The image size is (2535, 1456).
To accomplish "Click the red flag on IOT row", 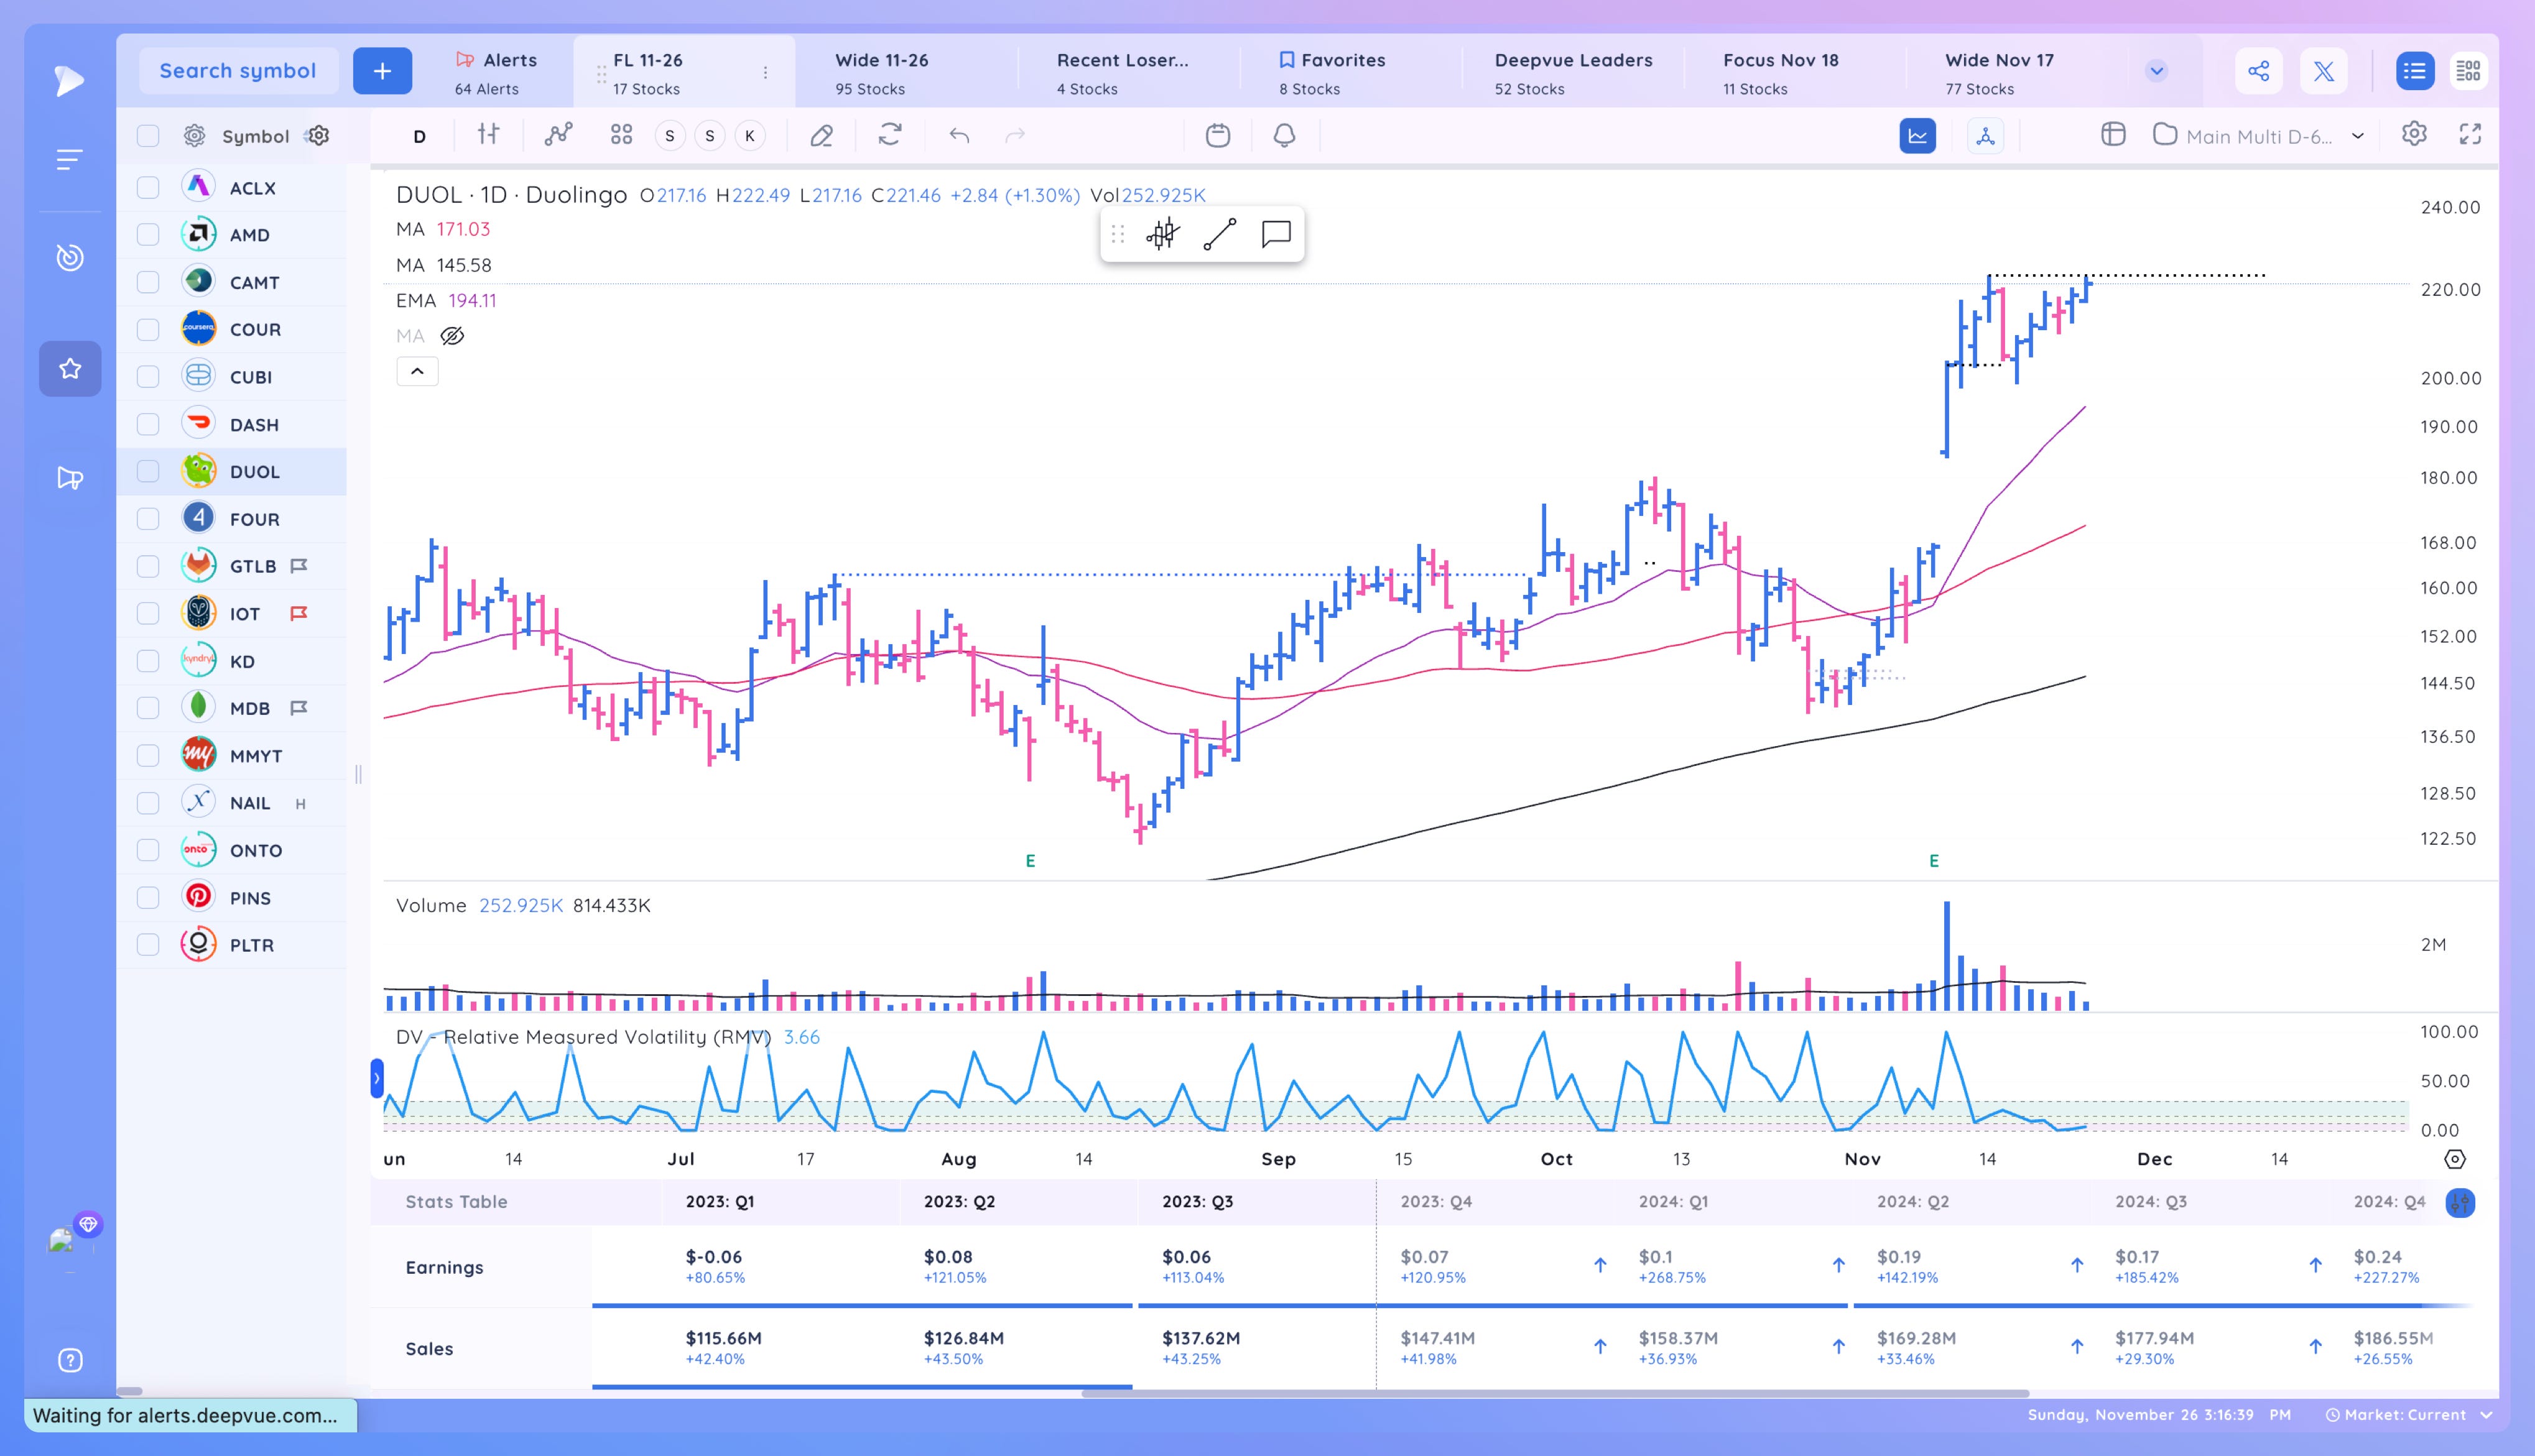I will click(298, 614).
